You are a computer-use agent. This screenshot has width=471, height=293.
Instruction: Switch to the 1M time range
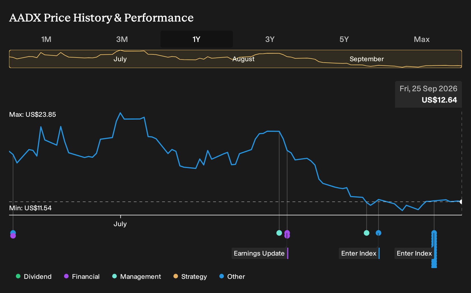[x=46, y=39]
